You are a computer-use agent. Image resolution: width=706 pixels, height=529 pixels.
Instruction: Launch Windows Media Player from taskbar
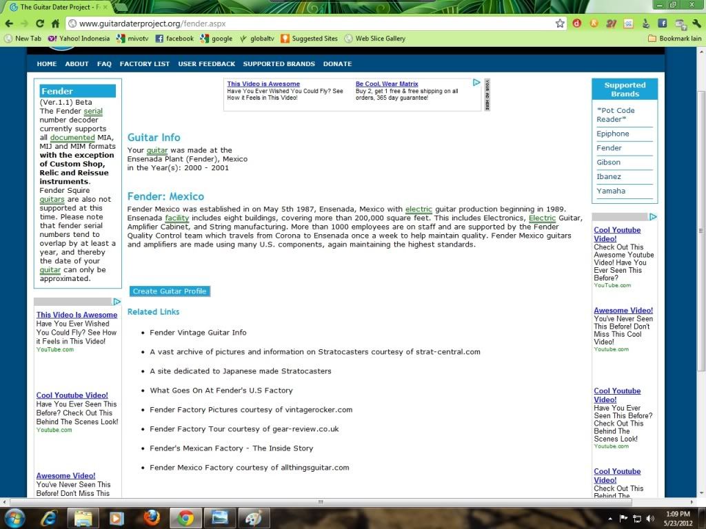117,518
